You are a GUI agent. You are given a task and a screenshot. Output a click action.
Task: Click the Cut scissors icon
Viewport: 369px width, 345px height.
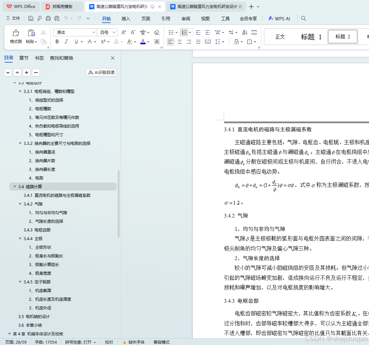44,32
